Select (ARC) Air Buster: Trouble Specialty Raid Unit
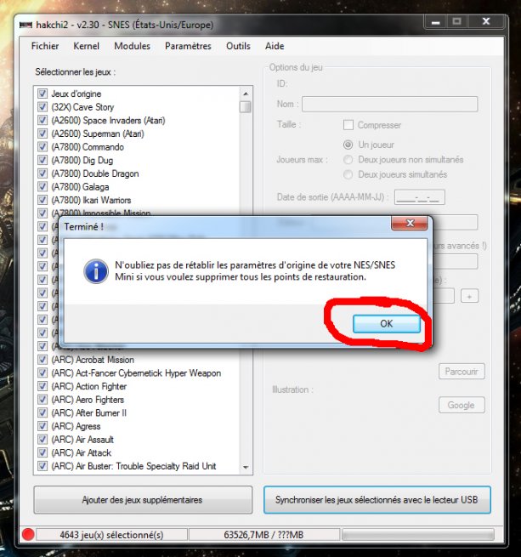 133,466
